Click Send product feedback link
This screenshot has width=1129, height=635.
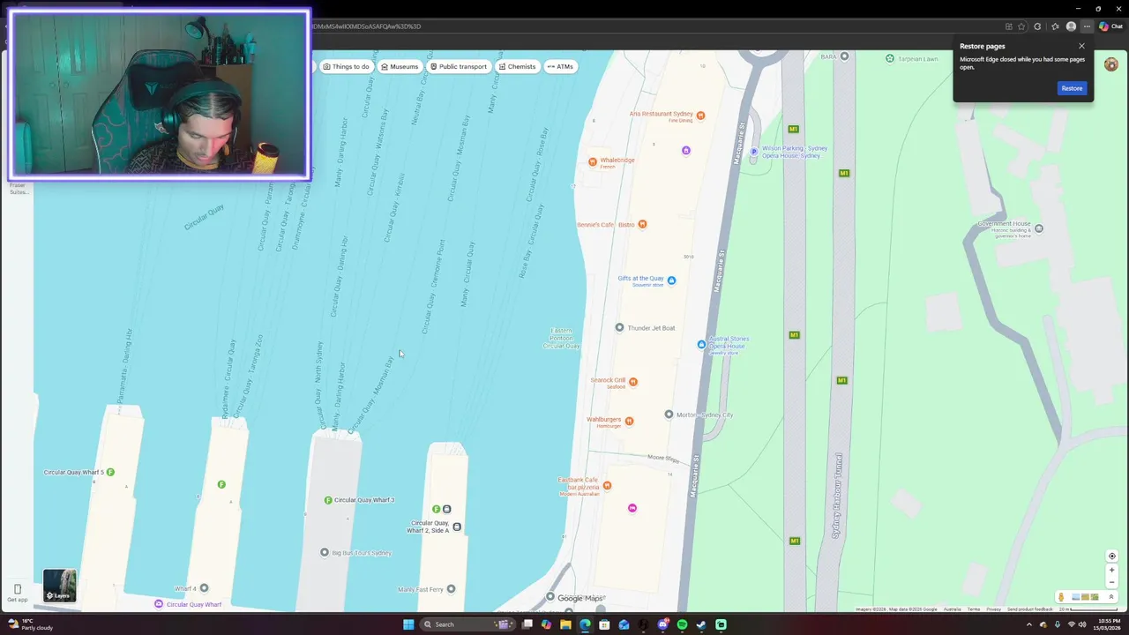(1030, 609)
